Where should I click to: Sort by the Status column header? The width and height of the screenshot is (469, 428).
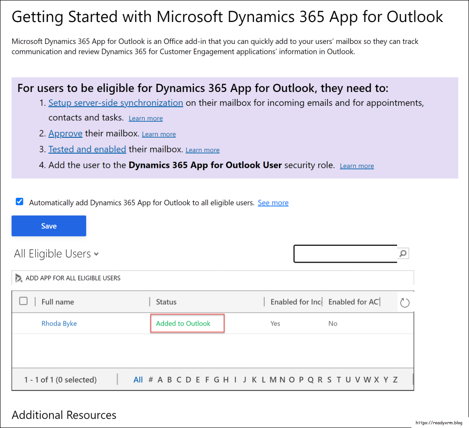pos(166,302)
